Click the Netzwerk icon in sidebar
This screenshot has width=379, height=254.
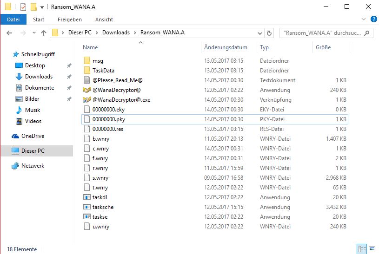[15, 166]
